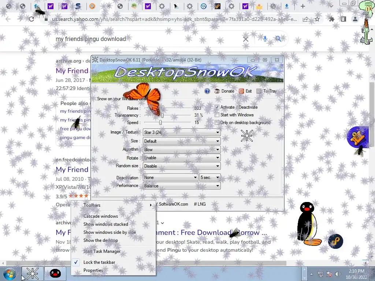Open a new browser tab with plus button
Screen dimensions: 375x281
(303, 6)
